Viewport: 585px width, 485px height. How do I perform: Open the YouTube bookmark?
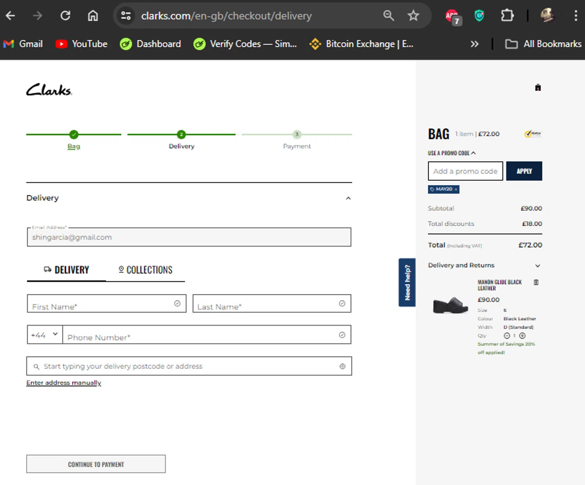point(82,44)
